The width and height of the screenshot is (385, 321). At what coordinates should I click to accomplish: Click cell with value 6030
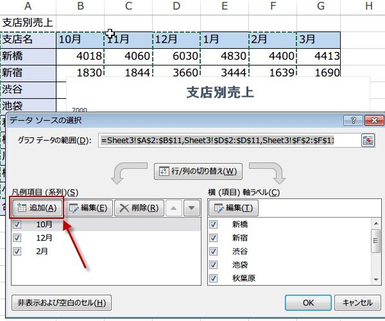(x=176, y=56)
